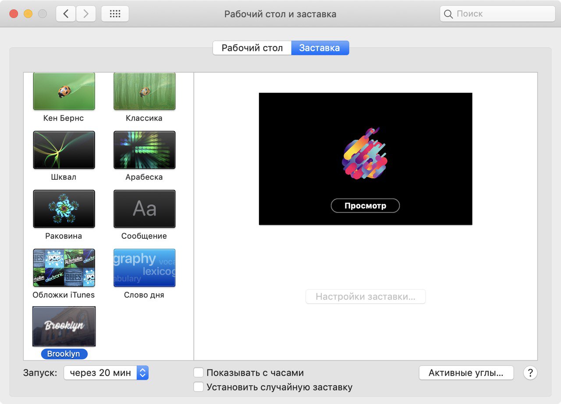561x404 pixels.
Task: Switch to the Рабочий стол tab
Action: point(252,48)
